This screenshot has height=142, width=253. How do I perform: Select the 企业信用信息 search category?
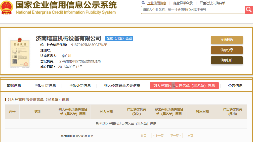coord(157,3)
